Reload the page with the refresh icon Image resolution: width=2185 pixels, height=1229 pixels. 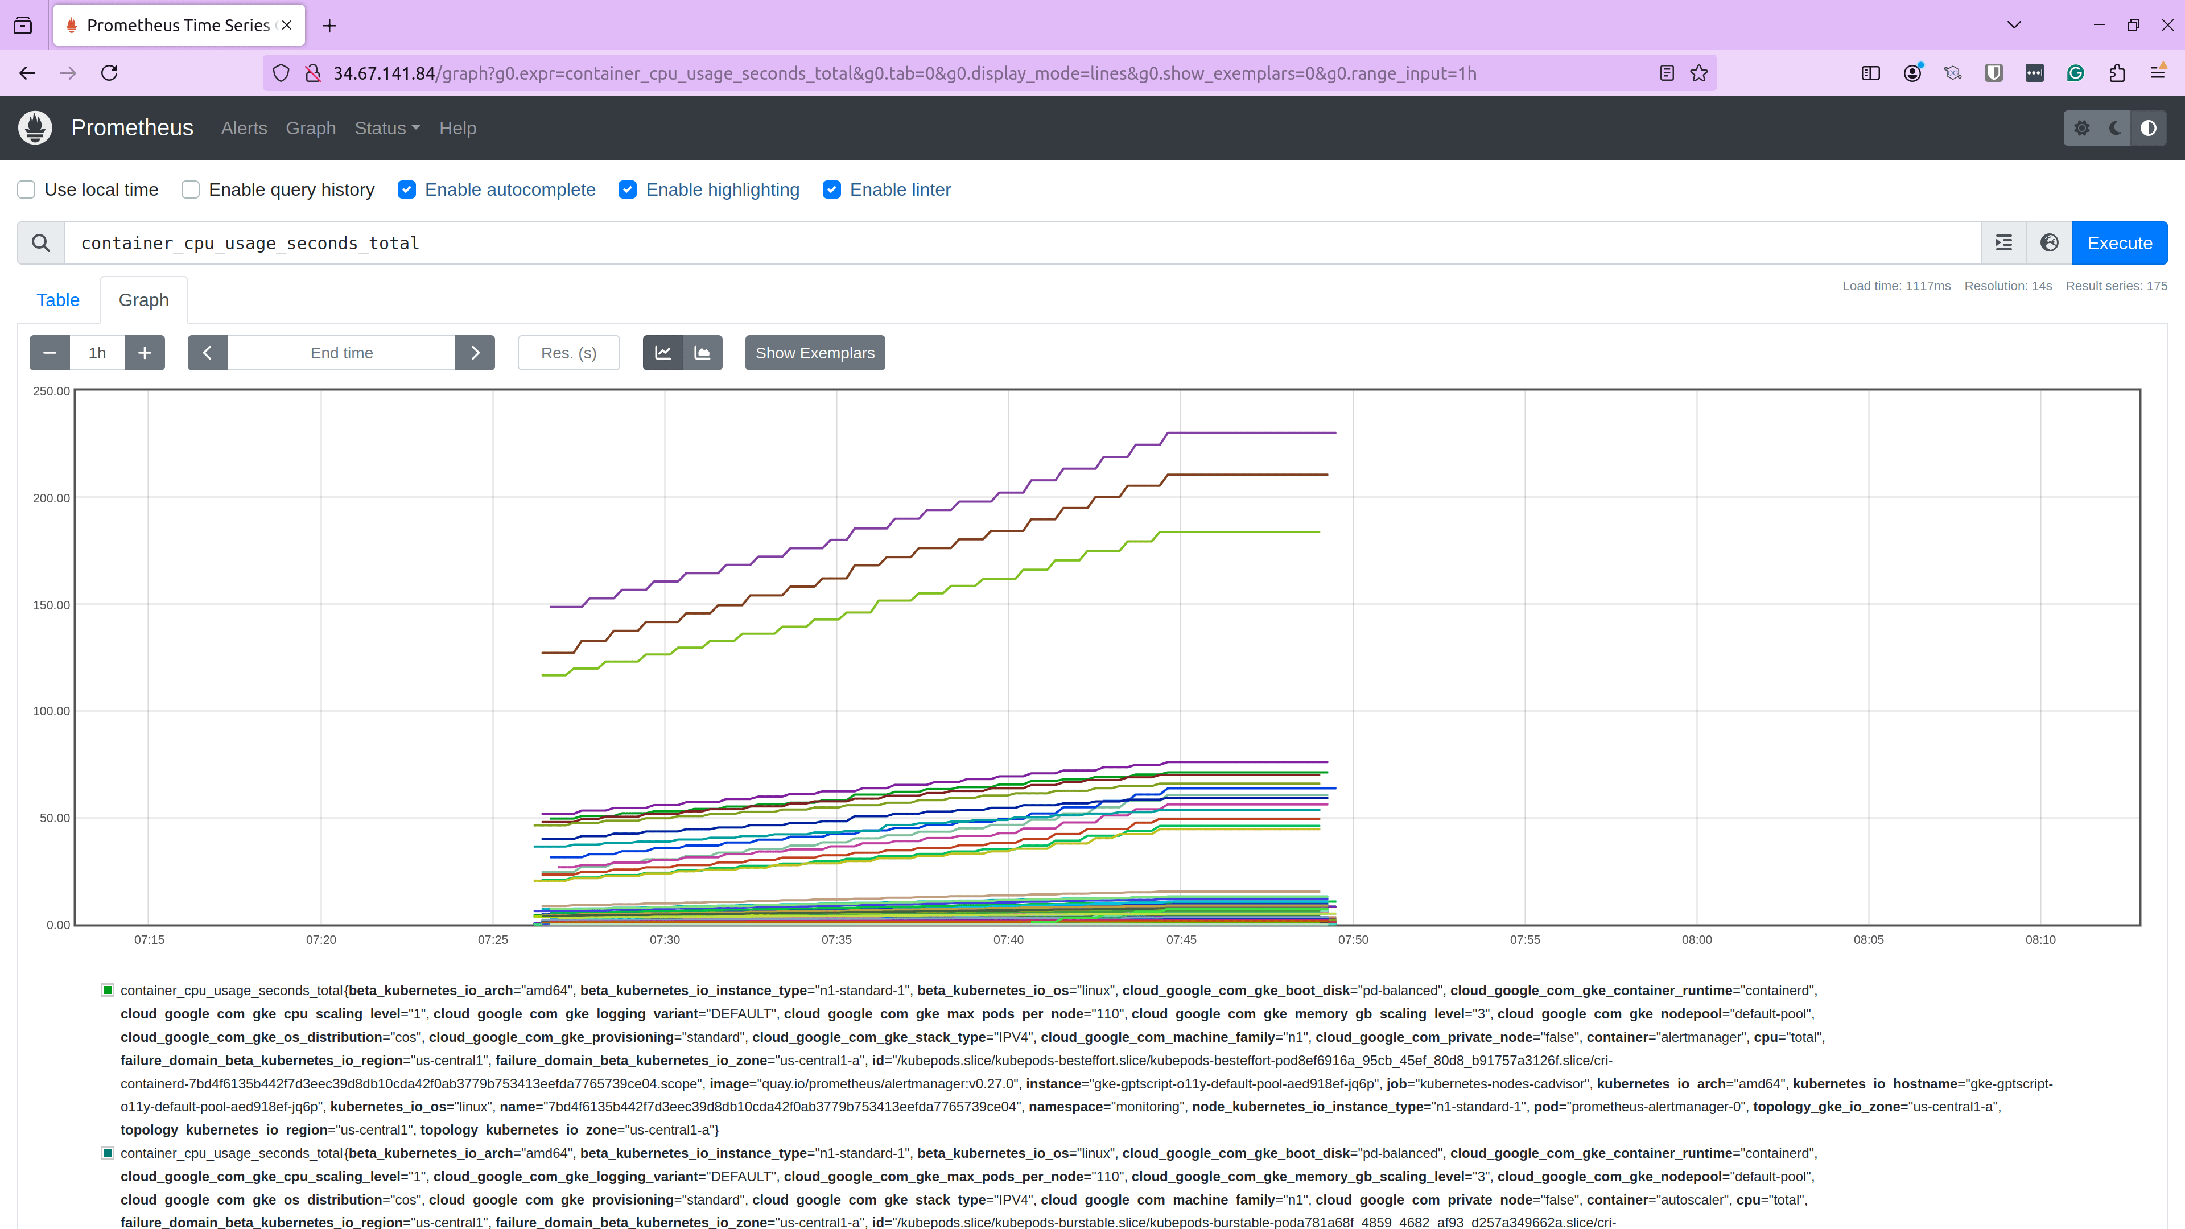[x=109, y=73]
